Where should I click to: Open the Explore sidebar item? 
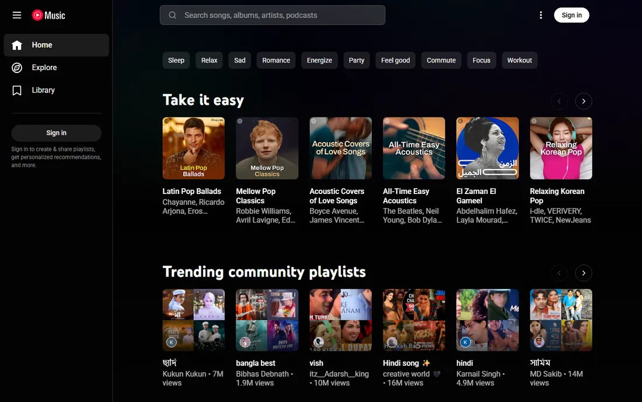pos(56,68)
